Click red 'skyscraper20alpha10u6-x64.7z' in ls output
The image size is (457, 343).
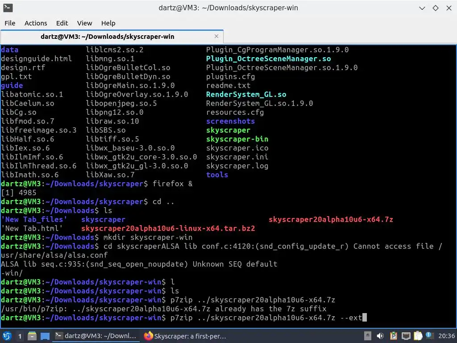tap(331, 219)
